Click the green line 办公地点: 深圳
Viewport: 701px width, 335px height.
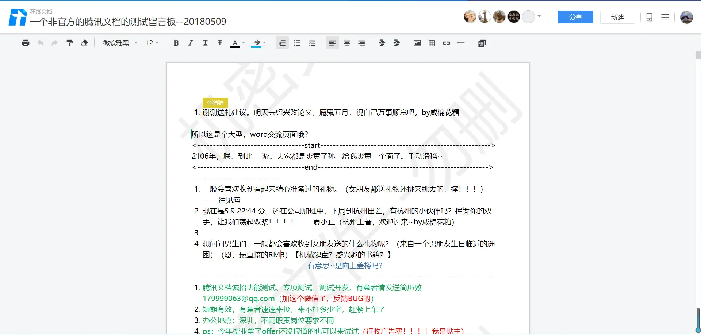pos(268,320)
